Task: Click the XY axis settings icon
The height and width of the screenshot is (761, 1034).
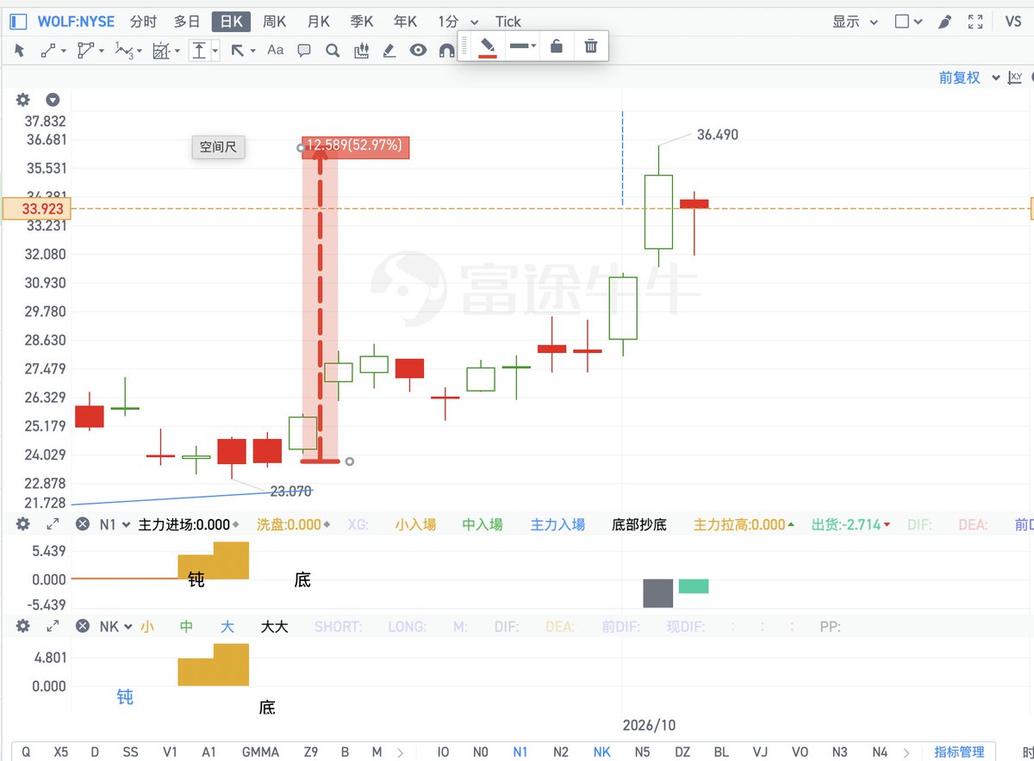Action: click(x=1016, y=77)
